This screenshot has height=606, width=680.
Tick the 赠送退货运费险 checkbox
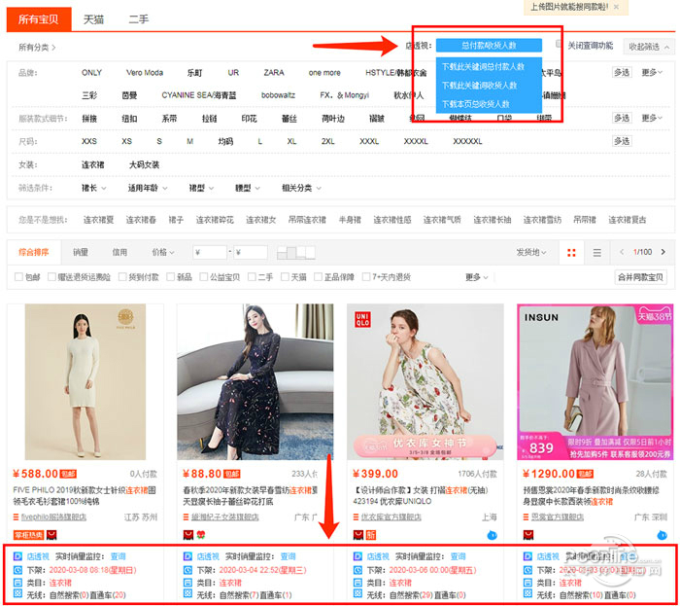point(51,276)
